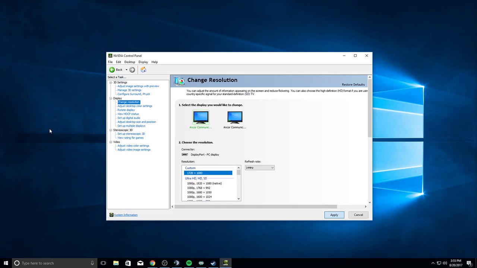Click the taskbar search box

(54, 263)
